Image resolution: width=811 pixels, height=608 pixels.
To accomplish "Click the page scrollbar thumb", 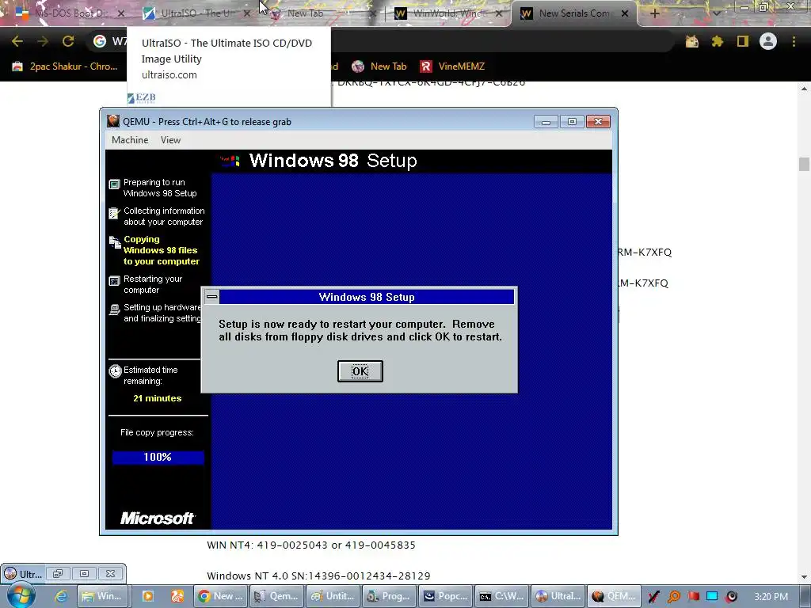I will pyautogui.click(x=804, y=165).
